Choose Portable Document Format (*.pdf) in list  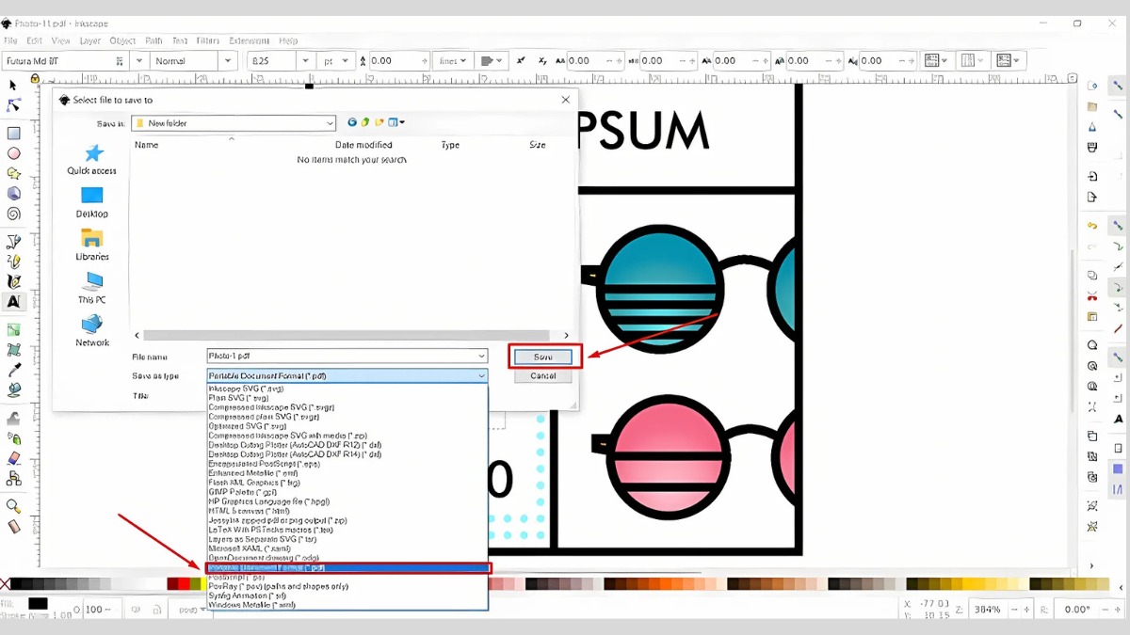pyautogui.click(x=347, y=568)
